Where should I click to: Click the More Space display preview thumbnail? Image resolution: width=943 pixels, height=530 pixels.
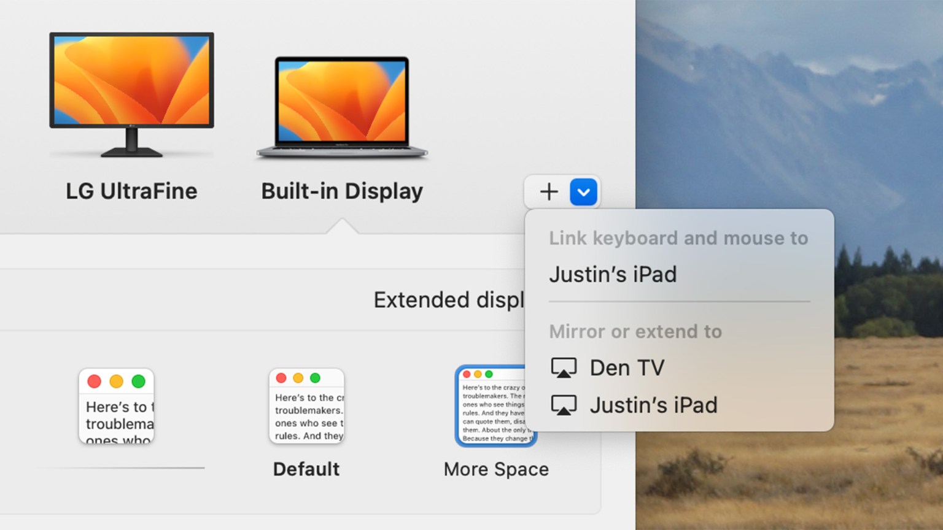click(496, 405)
